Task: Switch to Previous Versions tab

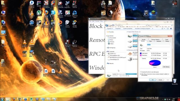Action: (x=155, y=39)
